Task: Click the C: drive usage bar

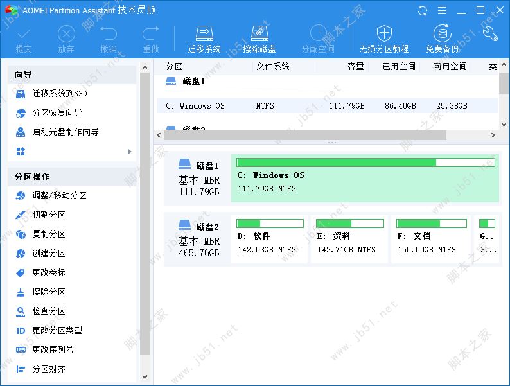Action: click(x=366, y=162)
